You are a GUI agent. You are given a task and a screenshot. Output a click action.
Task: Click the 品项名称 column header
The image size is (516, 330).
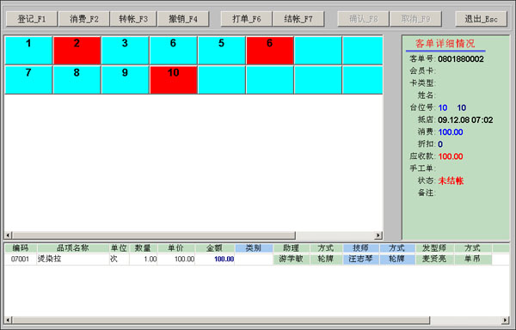tap(73, 248)
